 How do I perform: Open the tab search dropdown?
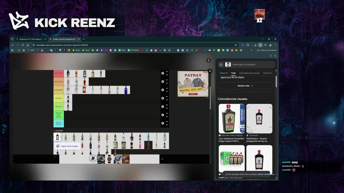(12, 39)
